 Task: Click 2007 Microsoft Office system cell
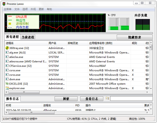(107, 84)
